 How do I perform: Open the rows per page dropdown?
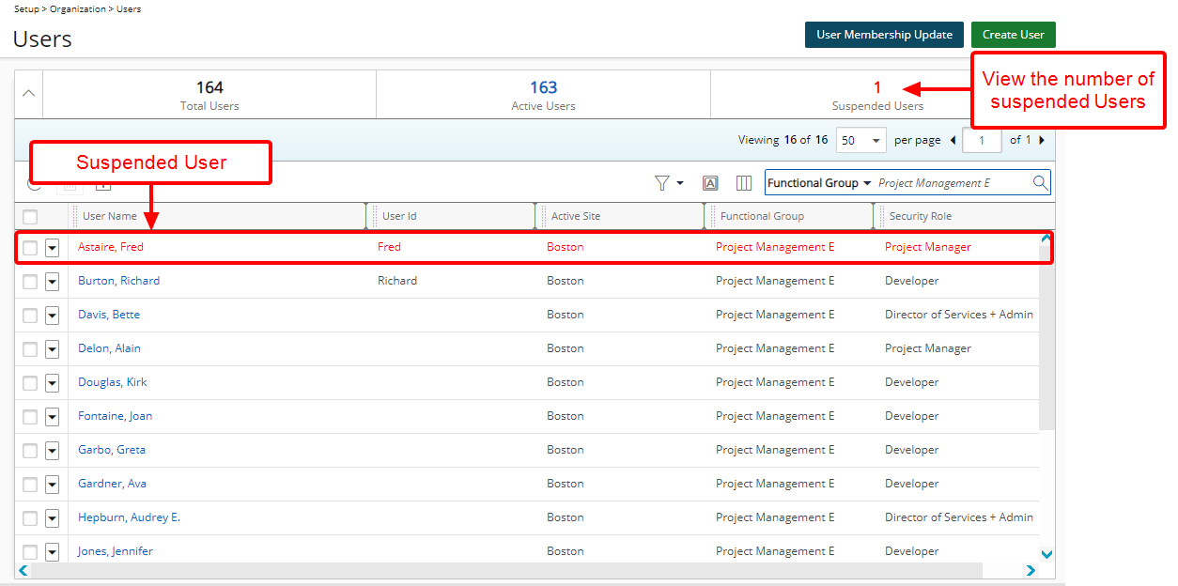tap(860, 140)
